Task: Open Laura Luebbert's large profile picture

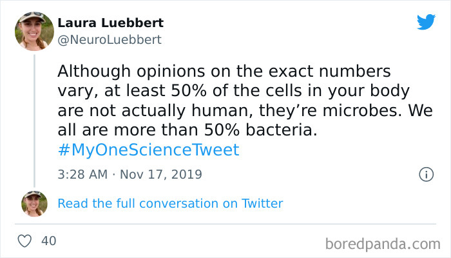Action: pyautogui.click(x=34, y=30)
